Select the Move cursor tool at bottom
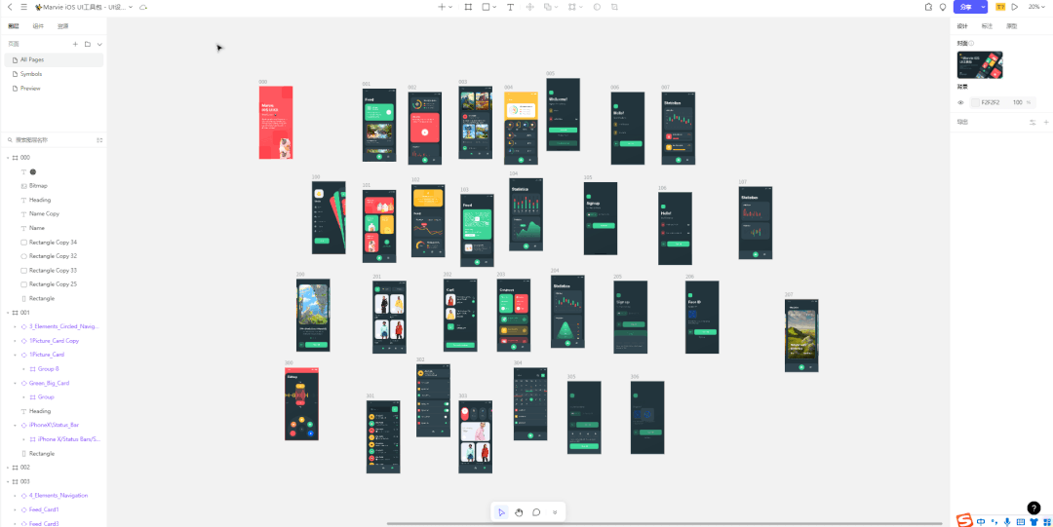1053x527 pixels. pos(501,512)
